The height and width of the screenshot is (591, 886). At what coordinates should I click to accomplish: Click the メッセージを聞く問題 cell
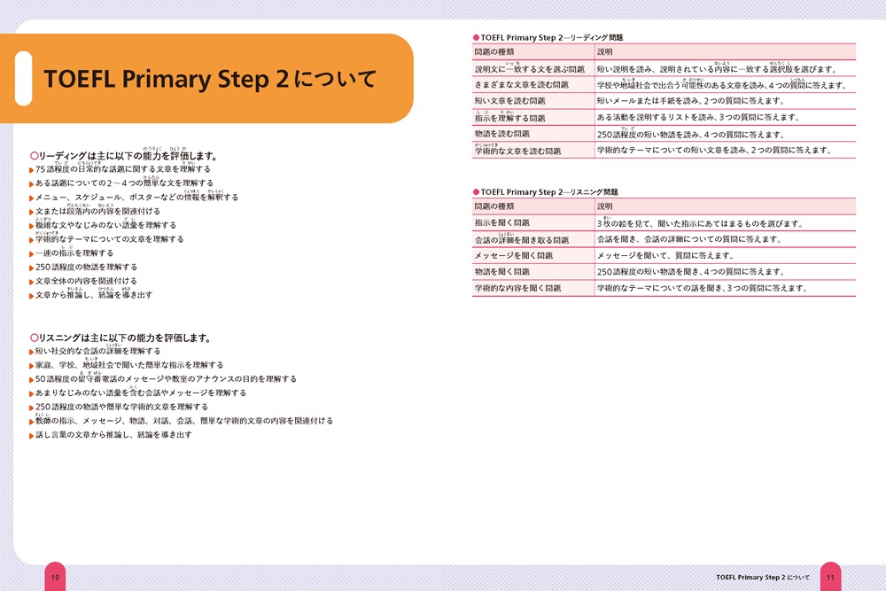point(512,255)
